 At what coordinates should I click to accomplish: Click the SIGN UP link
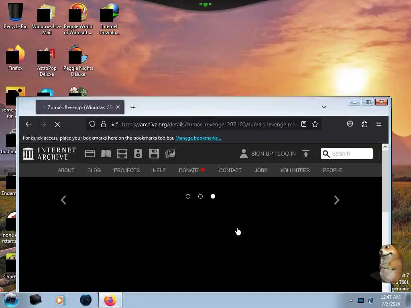click(x=262, y=154)
